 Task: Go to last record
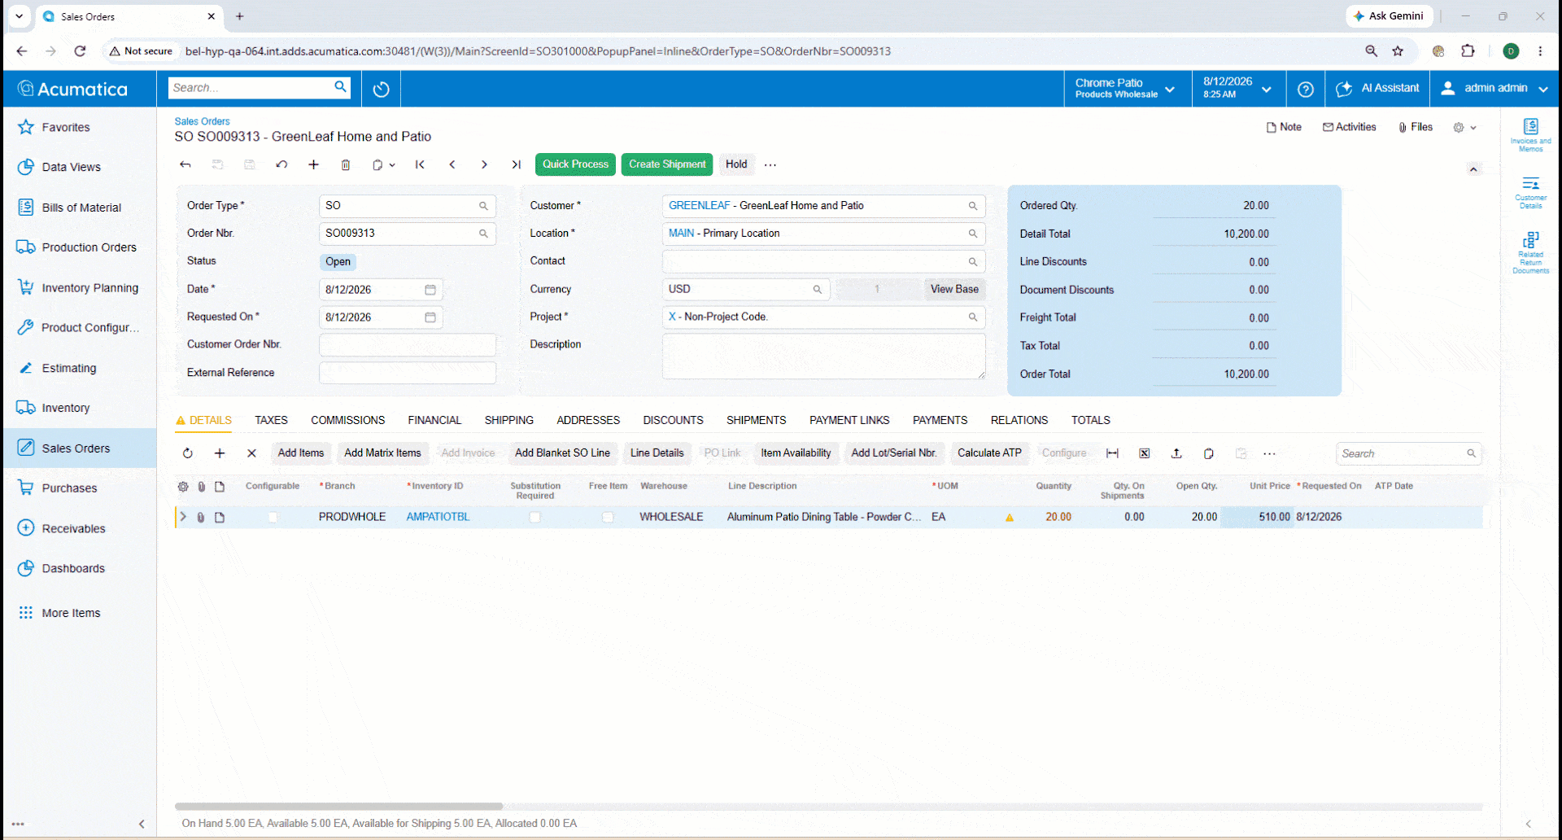click(516, 164)
